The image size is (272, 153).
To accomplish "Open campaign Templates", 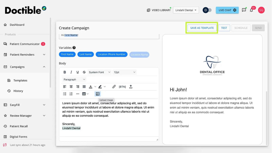I will (x=20, y=81).
